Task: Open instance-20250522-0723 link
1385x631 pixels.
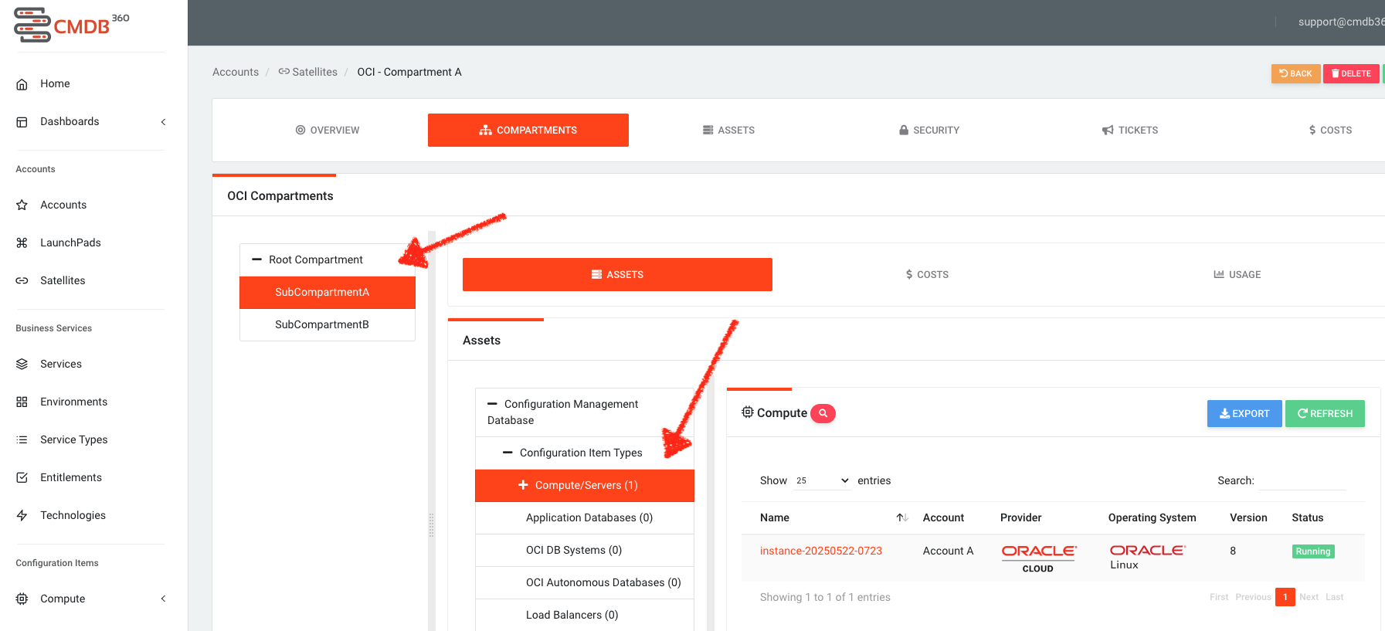Action: click(x=821, y=551)
